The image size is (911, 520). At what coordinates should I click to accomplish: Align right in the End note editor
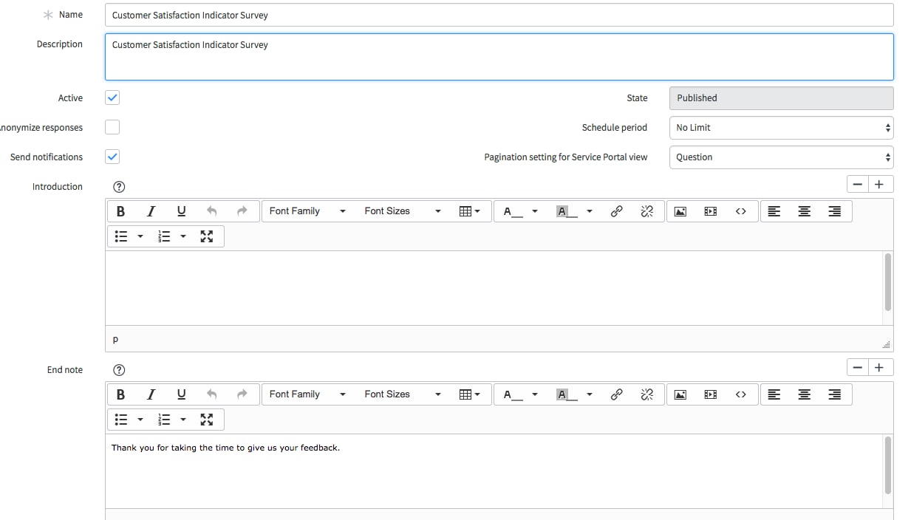tap(835, 394)
